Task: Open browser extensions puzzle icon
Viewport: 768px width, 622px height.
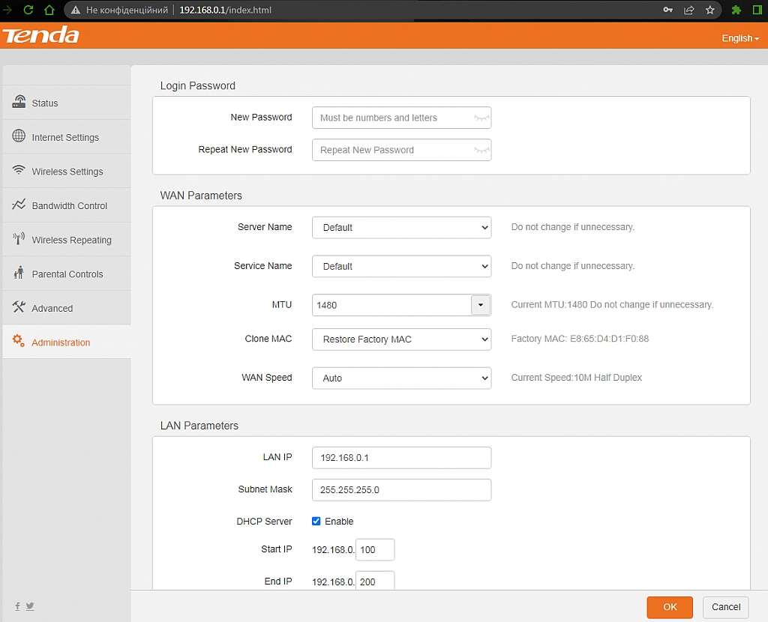Action: [736, 10]
